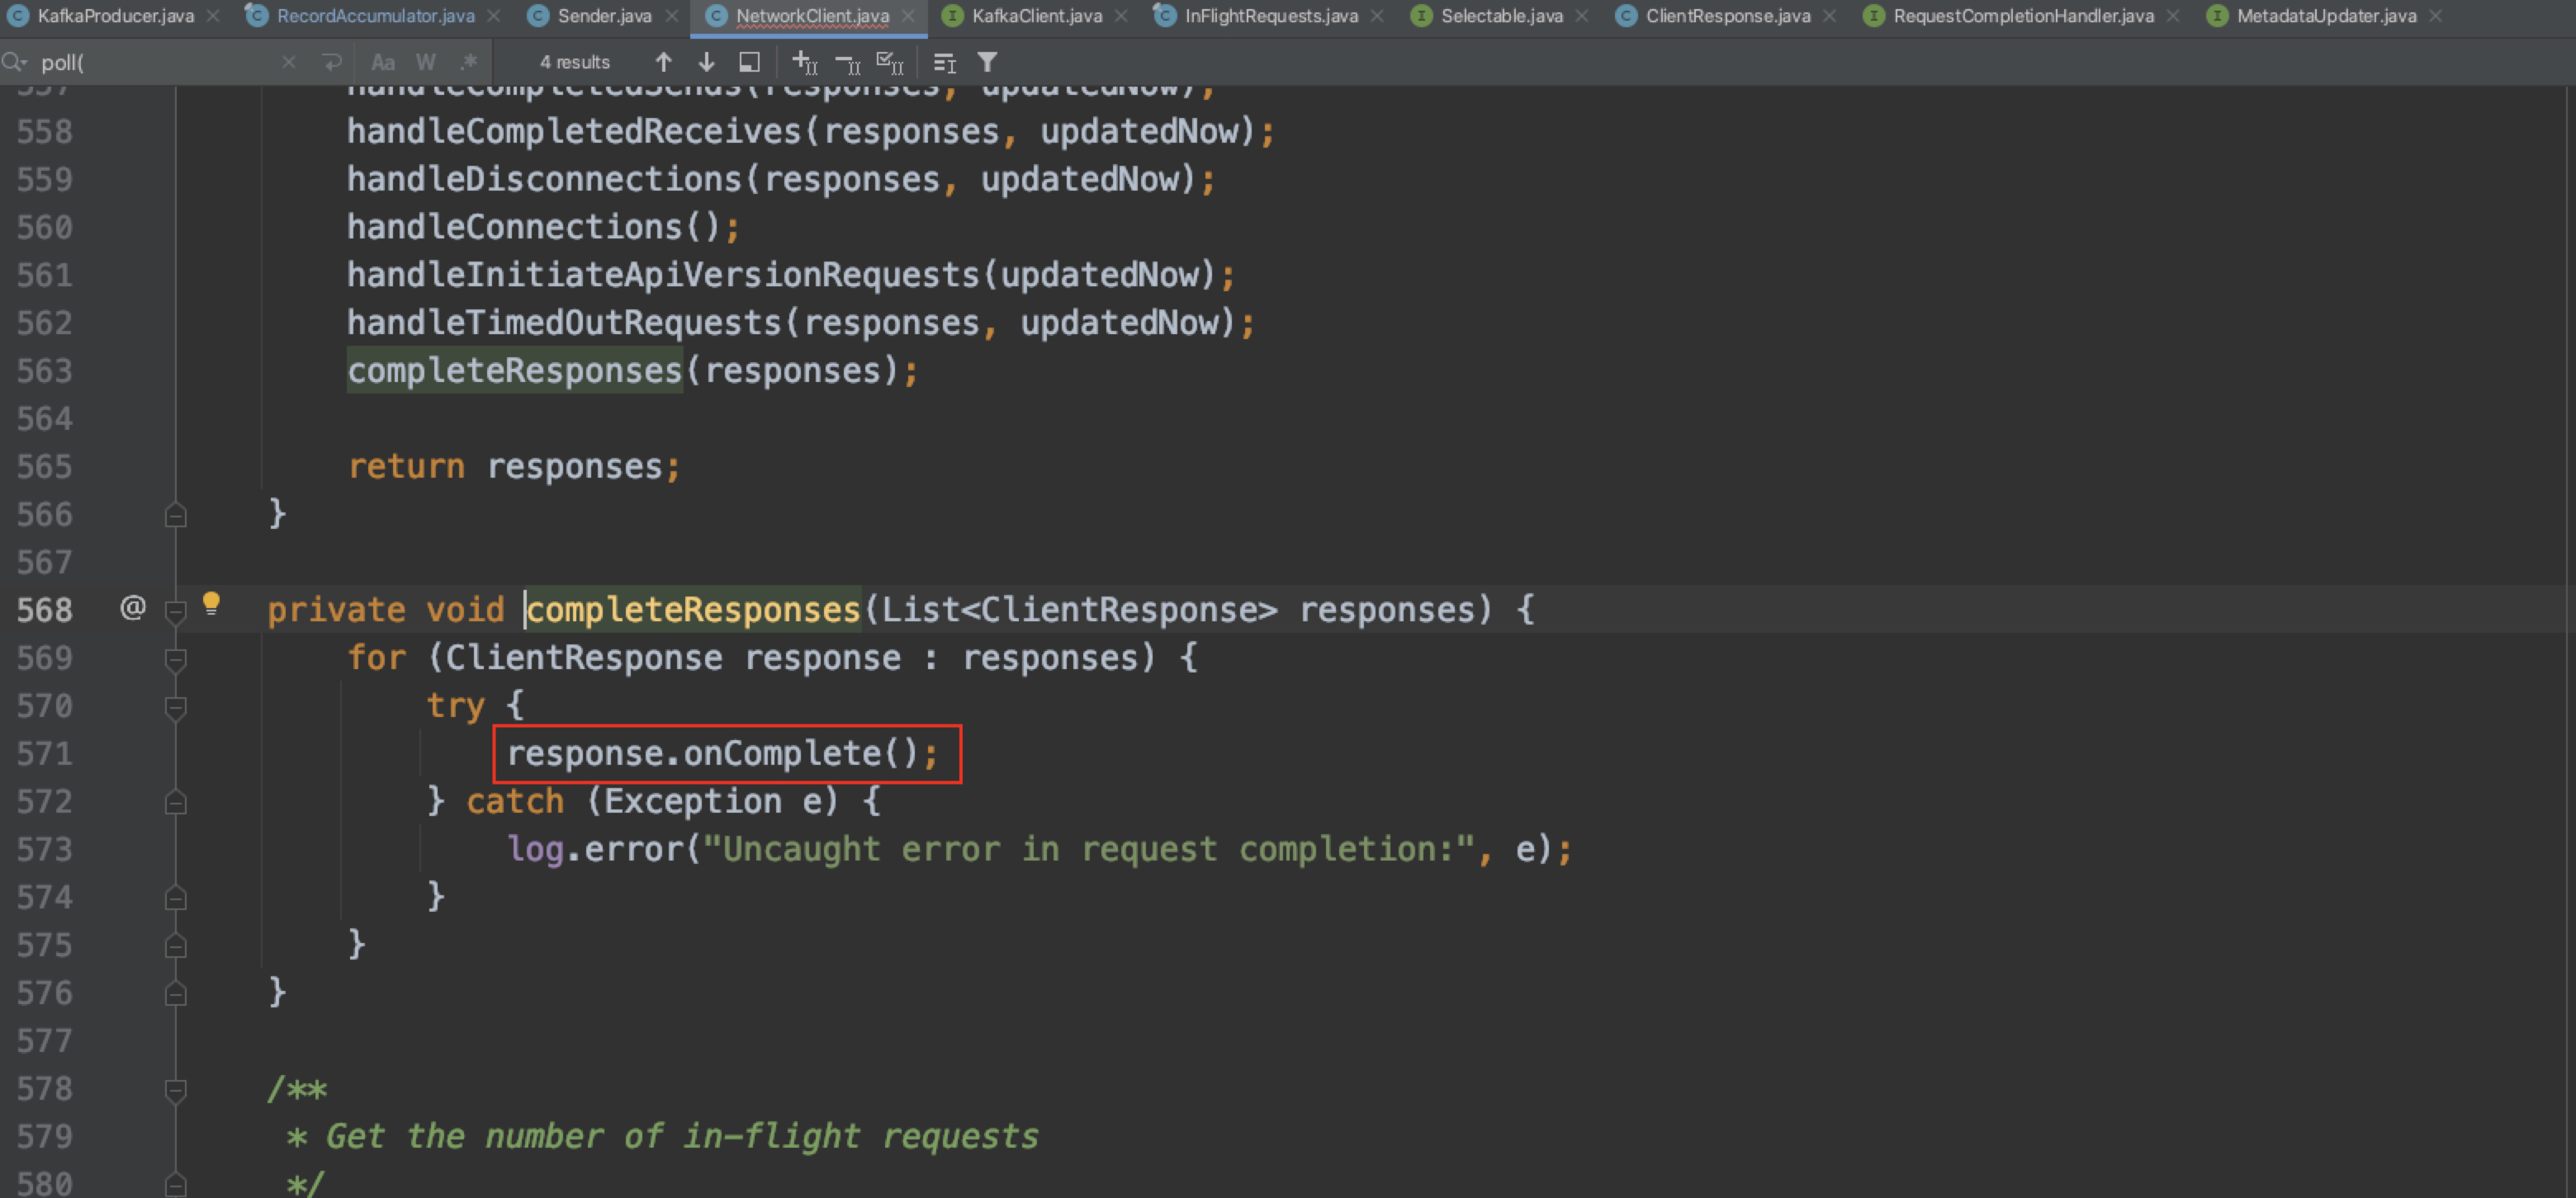Close the RecordAccumulator.java tab

tap(494, 16)
